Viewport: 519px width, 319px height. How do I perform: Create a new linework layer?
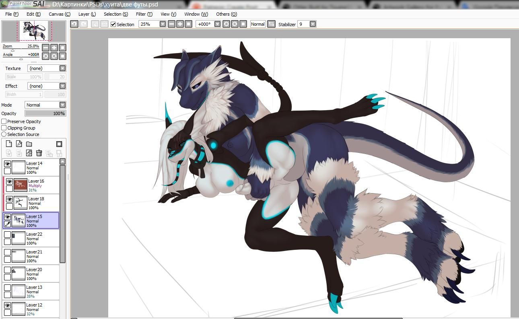tap(19, 144)
